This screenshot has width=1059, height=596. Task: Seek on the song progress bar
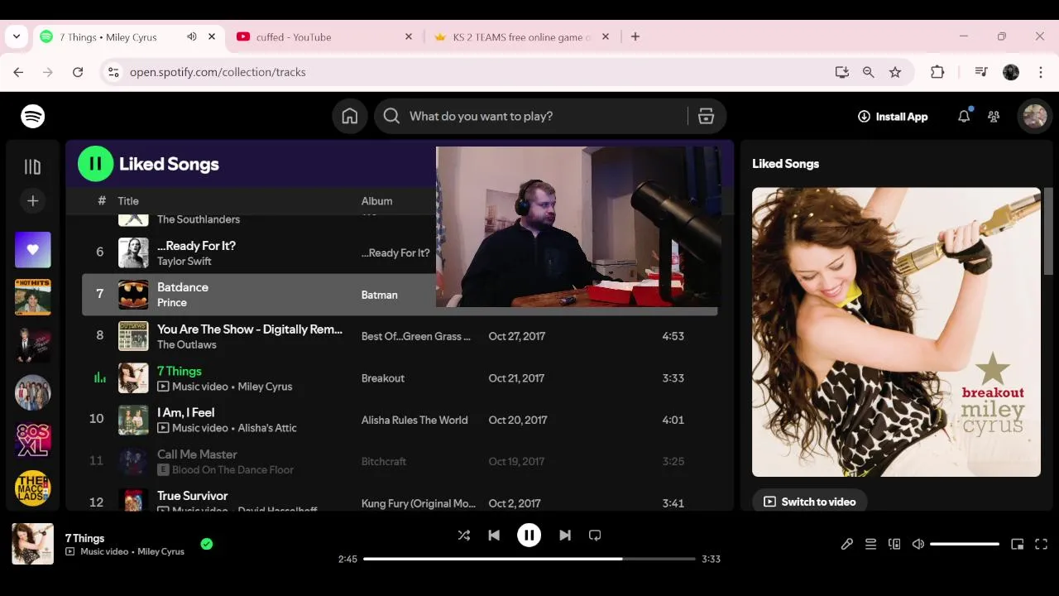pyautogui.click(x=529, y=559)
